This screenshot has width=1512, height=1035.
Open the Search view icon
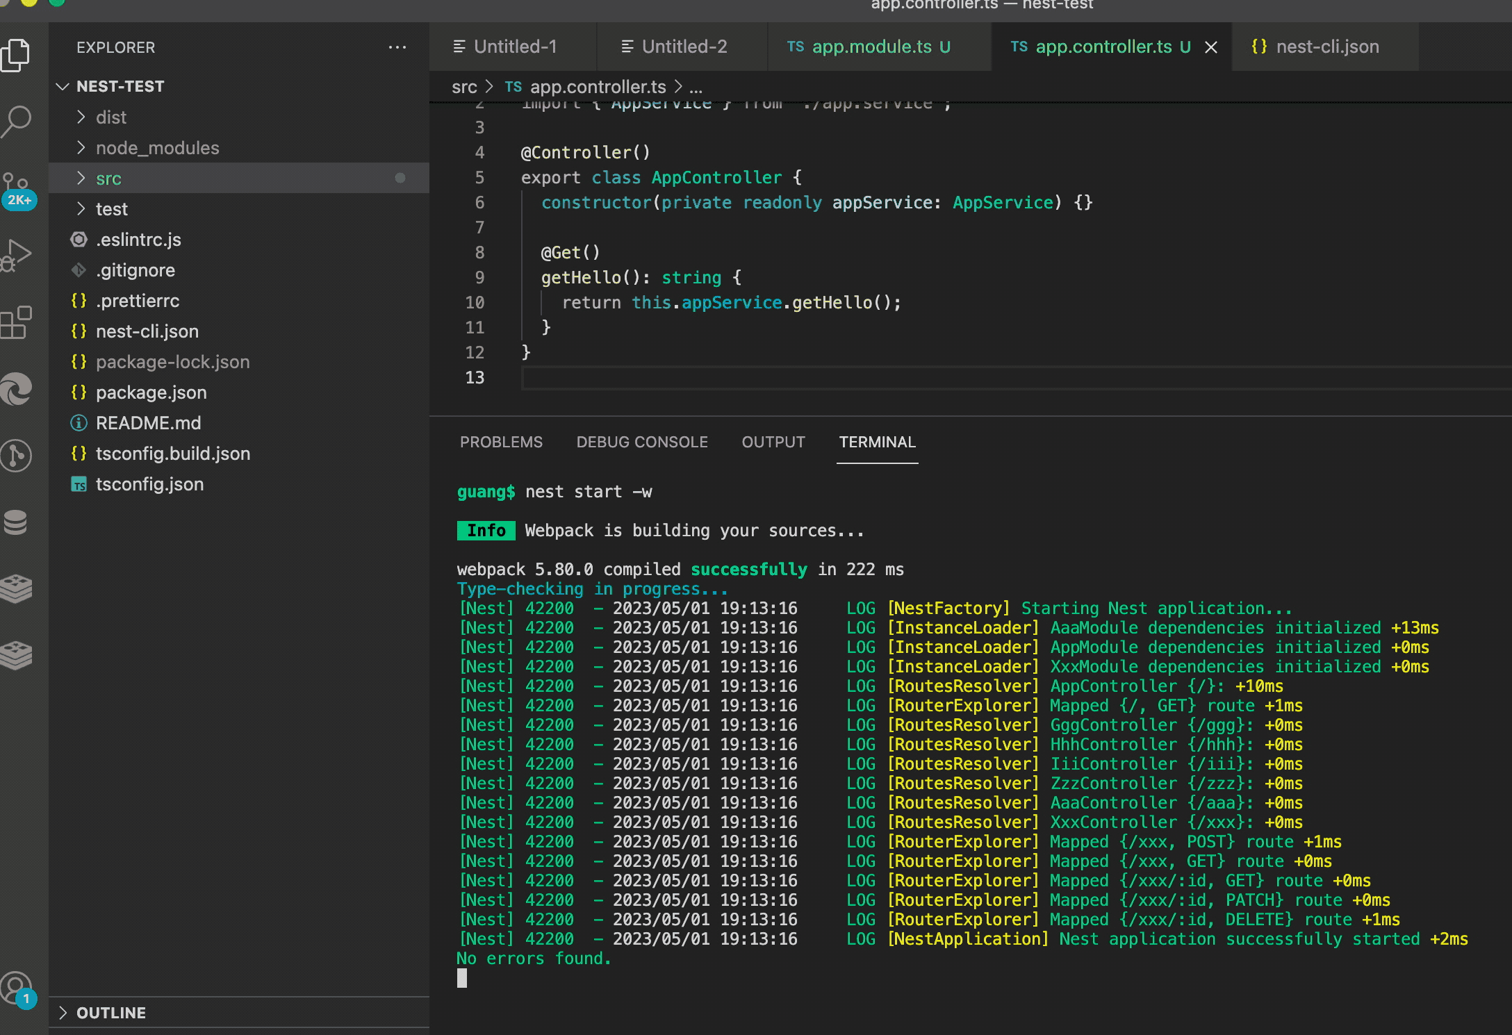17,121
